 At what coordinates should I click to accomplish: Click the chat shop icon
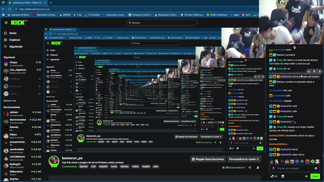click(283, 176)
